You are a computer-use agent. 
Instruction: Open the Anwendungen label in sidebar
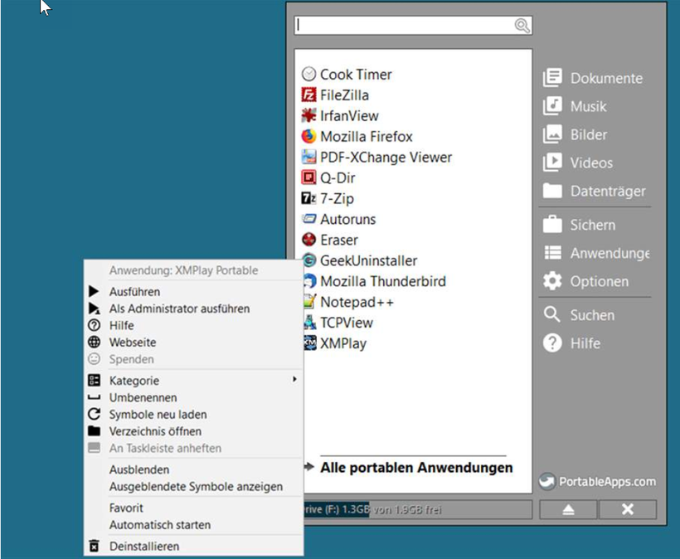pyautogui.click(x=610, y=253)
